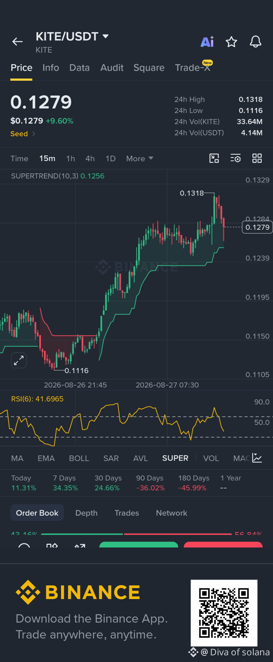Select the 15m interval
Image resolution: width=273 pixels, height=662 pixels.
pyautogui.click(x=47, y=158)
